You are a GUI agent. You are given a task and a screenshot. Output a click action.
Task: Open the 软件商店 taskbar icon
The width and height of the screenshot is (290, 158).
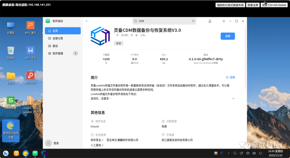(x=35, y=153)
